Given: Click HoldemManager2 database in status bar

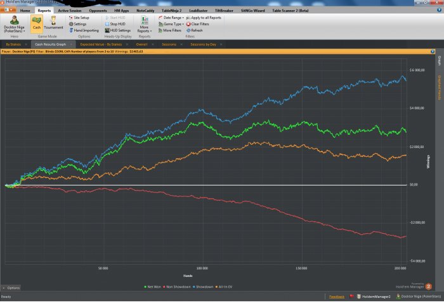Looking at the screenshot, I should pos(374,297).
